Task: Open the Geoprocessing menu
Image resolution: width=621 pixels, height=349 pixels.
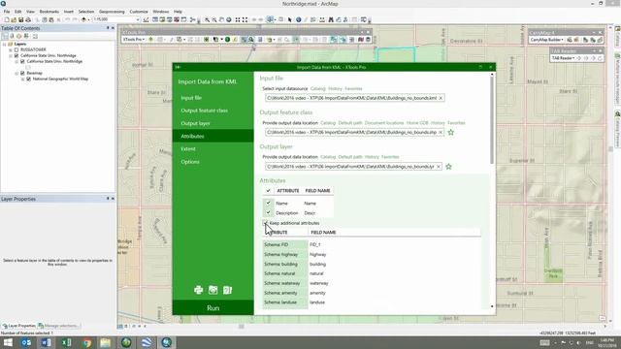Action: [x=112, y=12]
